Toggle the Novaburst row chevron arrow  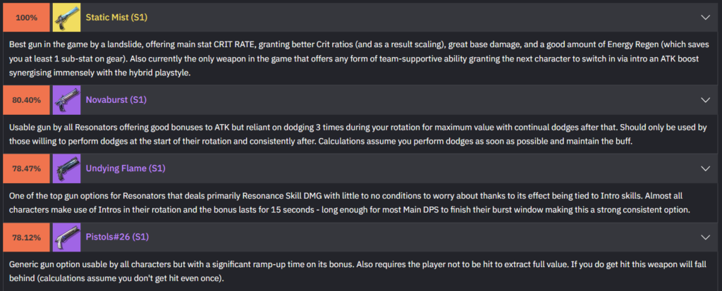pos(705,100)
